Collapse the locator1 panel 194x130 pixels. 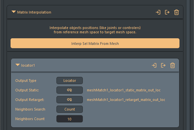[x=17, y=65]
